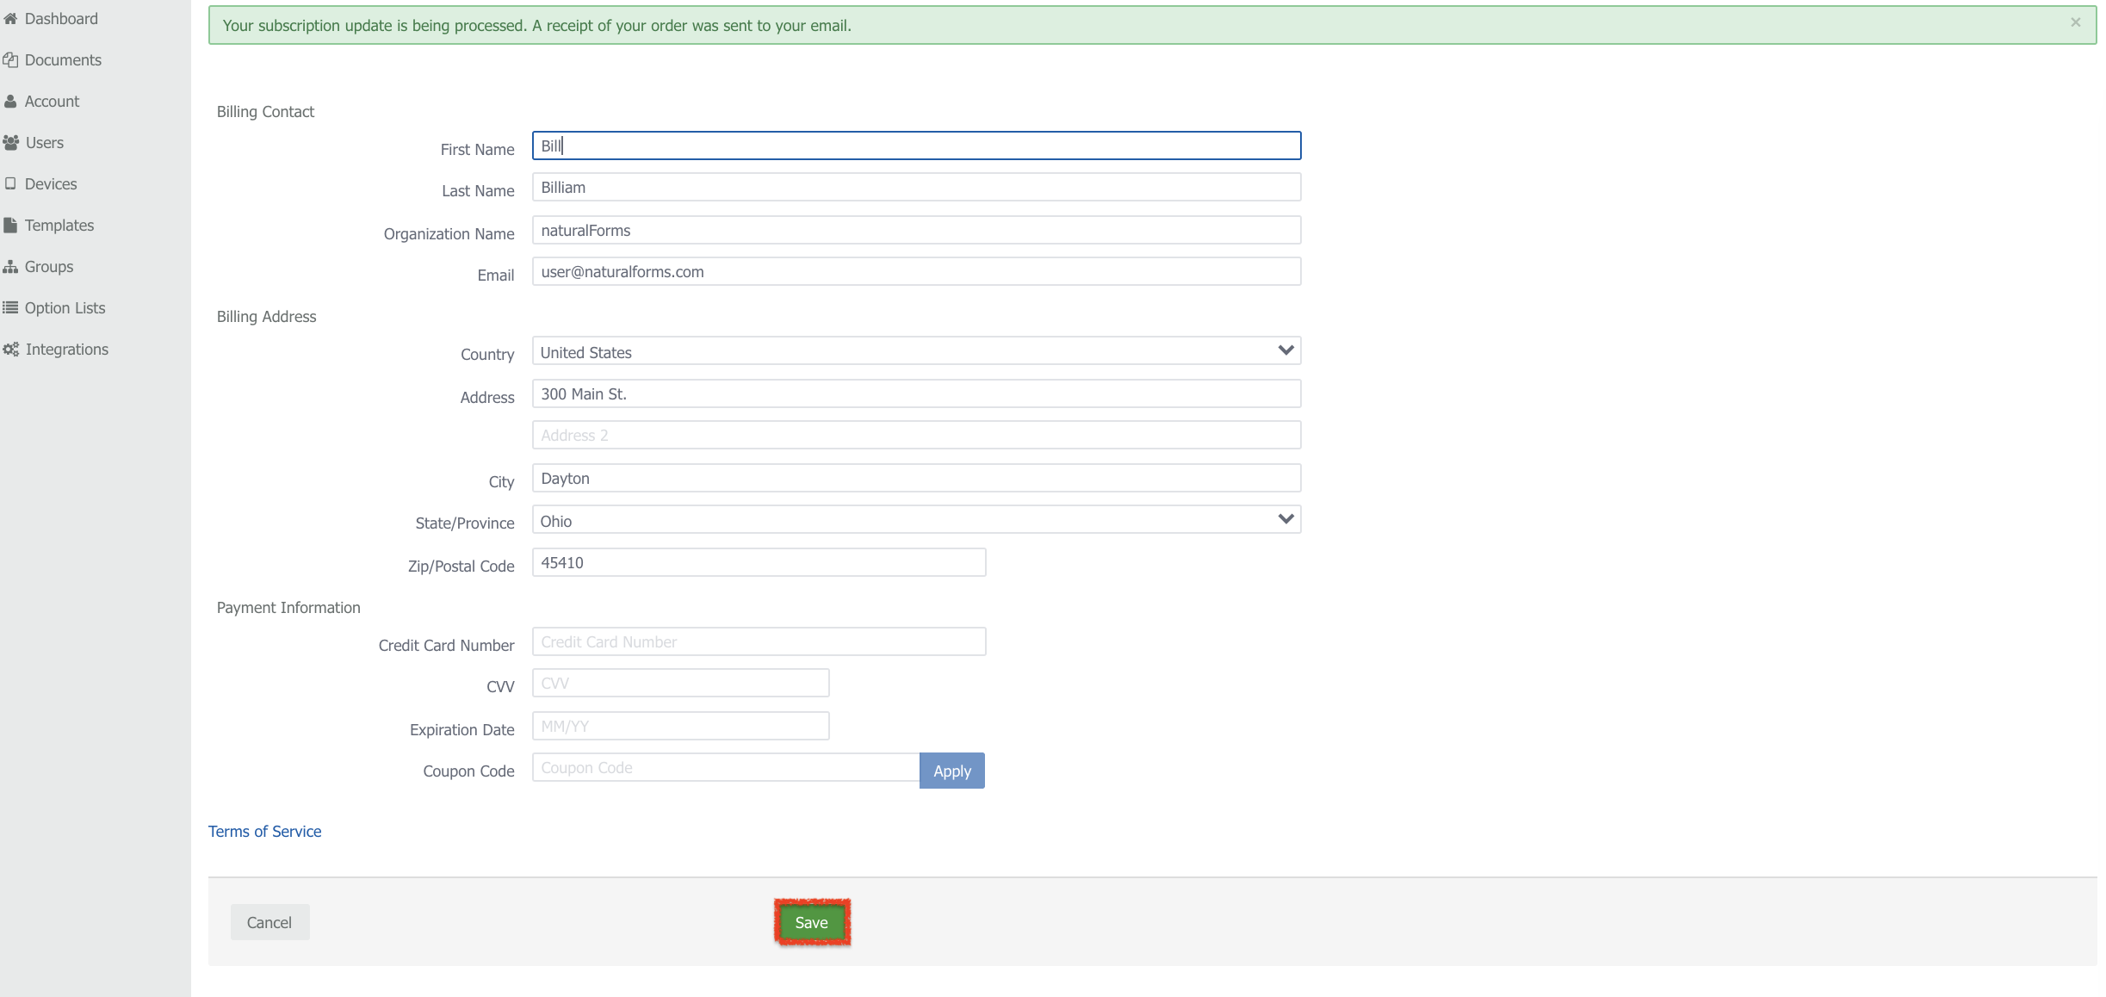Click the Coupon Code field
2106x997 pixels.
726,767
